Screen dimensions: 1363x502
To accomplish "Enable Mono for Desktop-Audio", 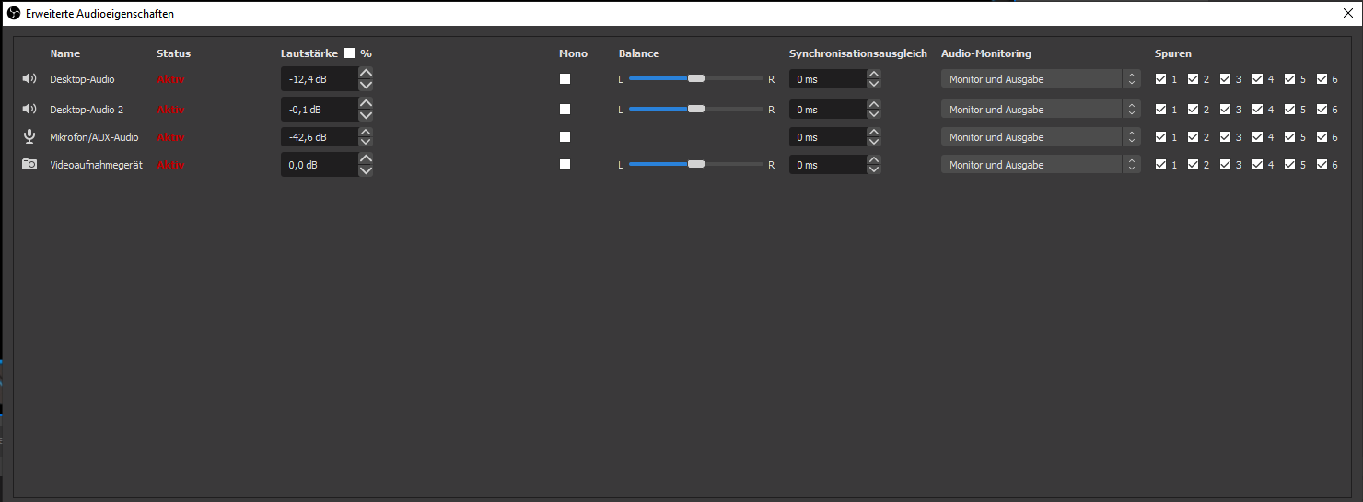I will (x=565, y=79).
